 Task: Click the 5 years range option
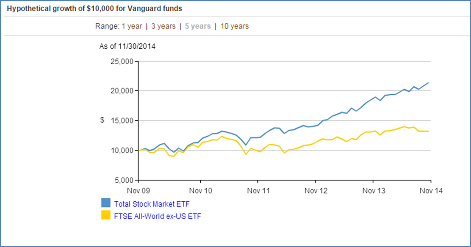point(198,26)
